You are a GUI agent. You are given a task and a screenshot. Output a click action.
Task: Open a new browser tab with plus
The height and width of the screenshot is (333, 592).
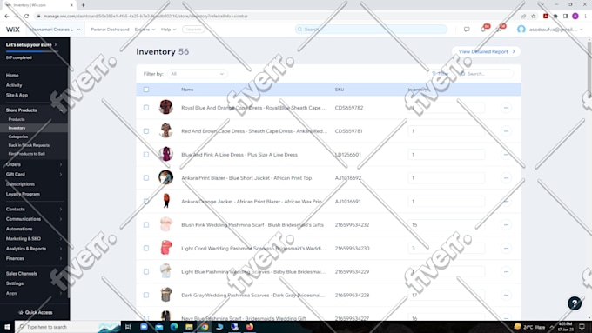[x=83, y=5]
